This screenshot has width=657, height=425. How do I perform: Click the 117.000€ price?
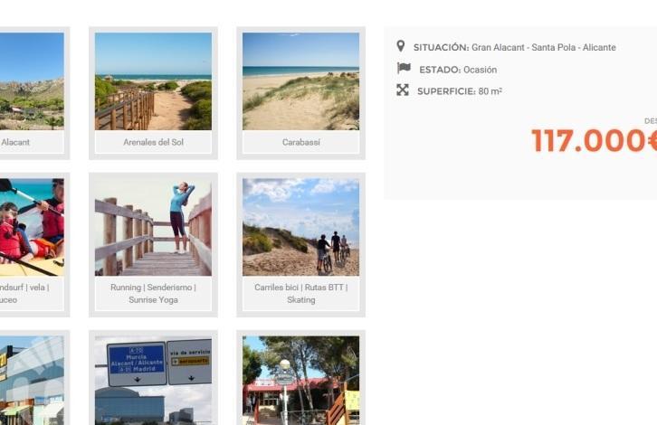595,140
